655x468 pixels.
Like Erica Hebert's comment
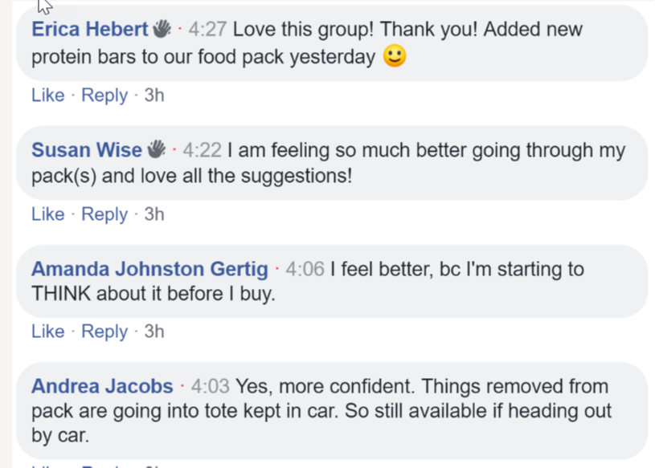coord(47,95)
